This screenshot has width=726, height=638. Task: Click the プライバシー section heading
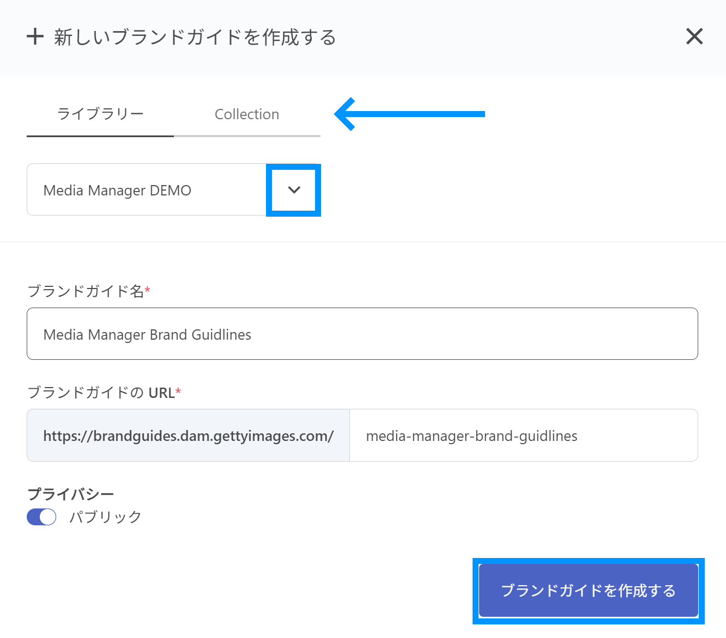(x=71, y=494)
